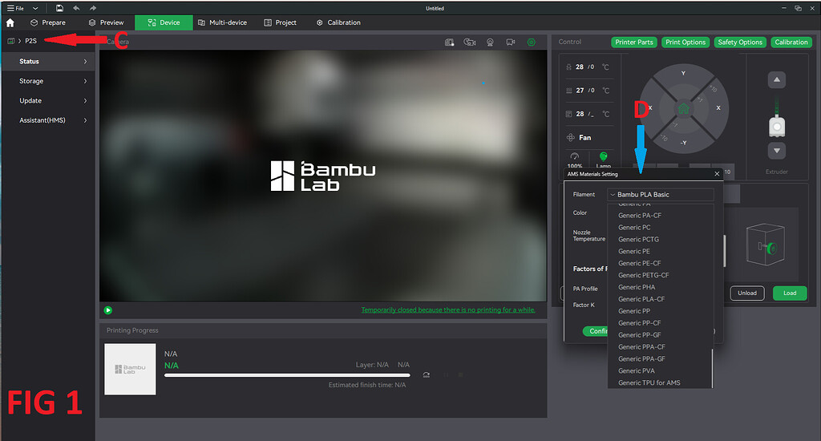Click the video recording icon above camera

511,42
